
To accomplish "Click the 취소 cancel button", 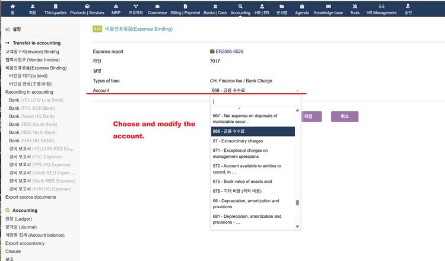I will click(344, 116).
